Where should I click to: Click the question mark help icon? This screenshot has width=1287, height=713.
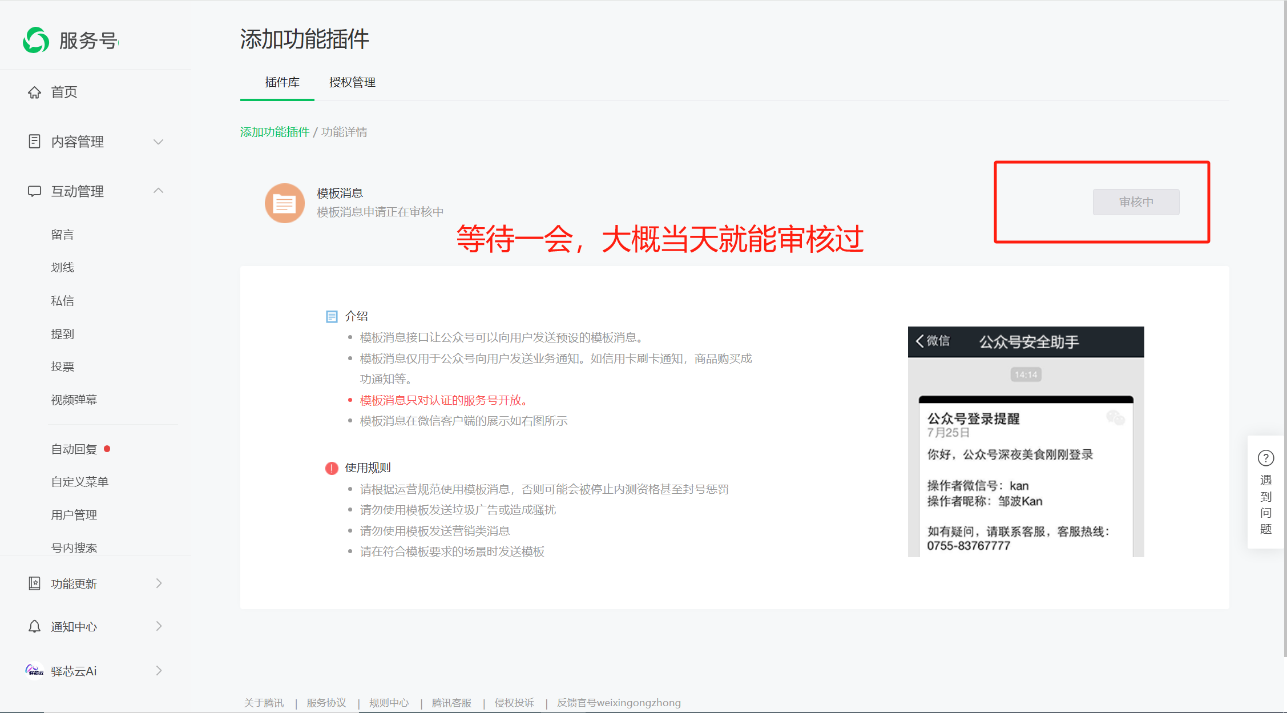click(x=1265, y=458)
